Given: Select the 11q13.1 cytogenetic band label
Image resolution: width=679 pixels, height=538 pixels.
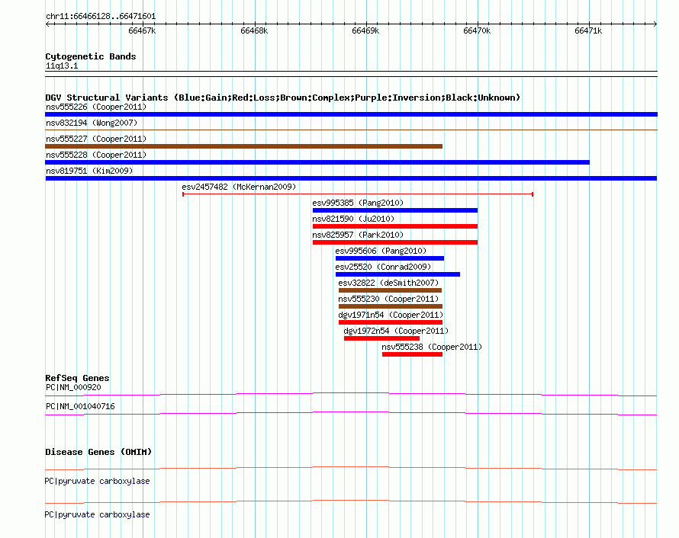Looking at the screenshot, I should (62, 66).
